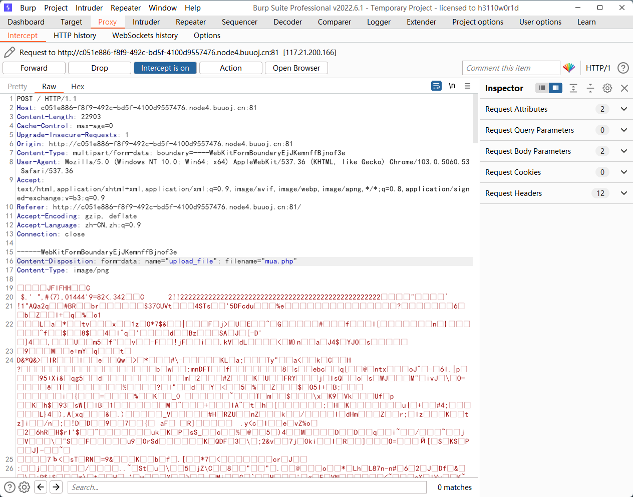Switch editor to Hex view
Viewport: 633px width, 497px height.
pos(78,86)
